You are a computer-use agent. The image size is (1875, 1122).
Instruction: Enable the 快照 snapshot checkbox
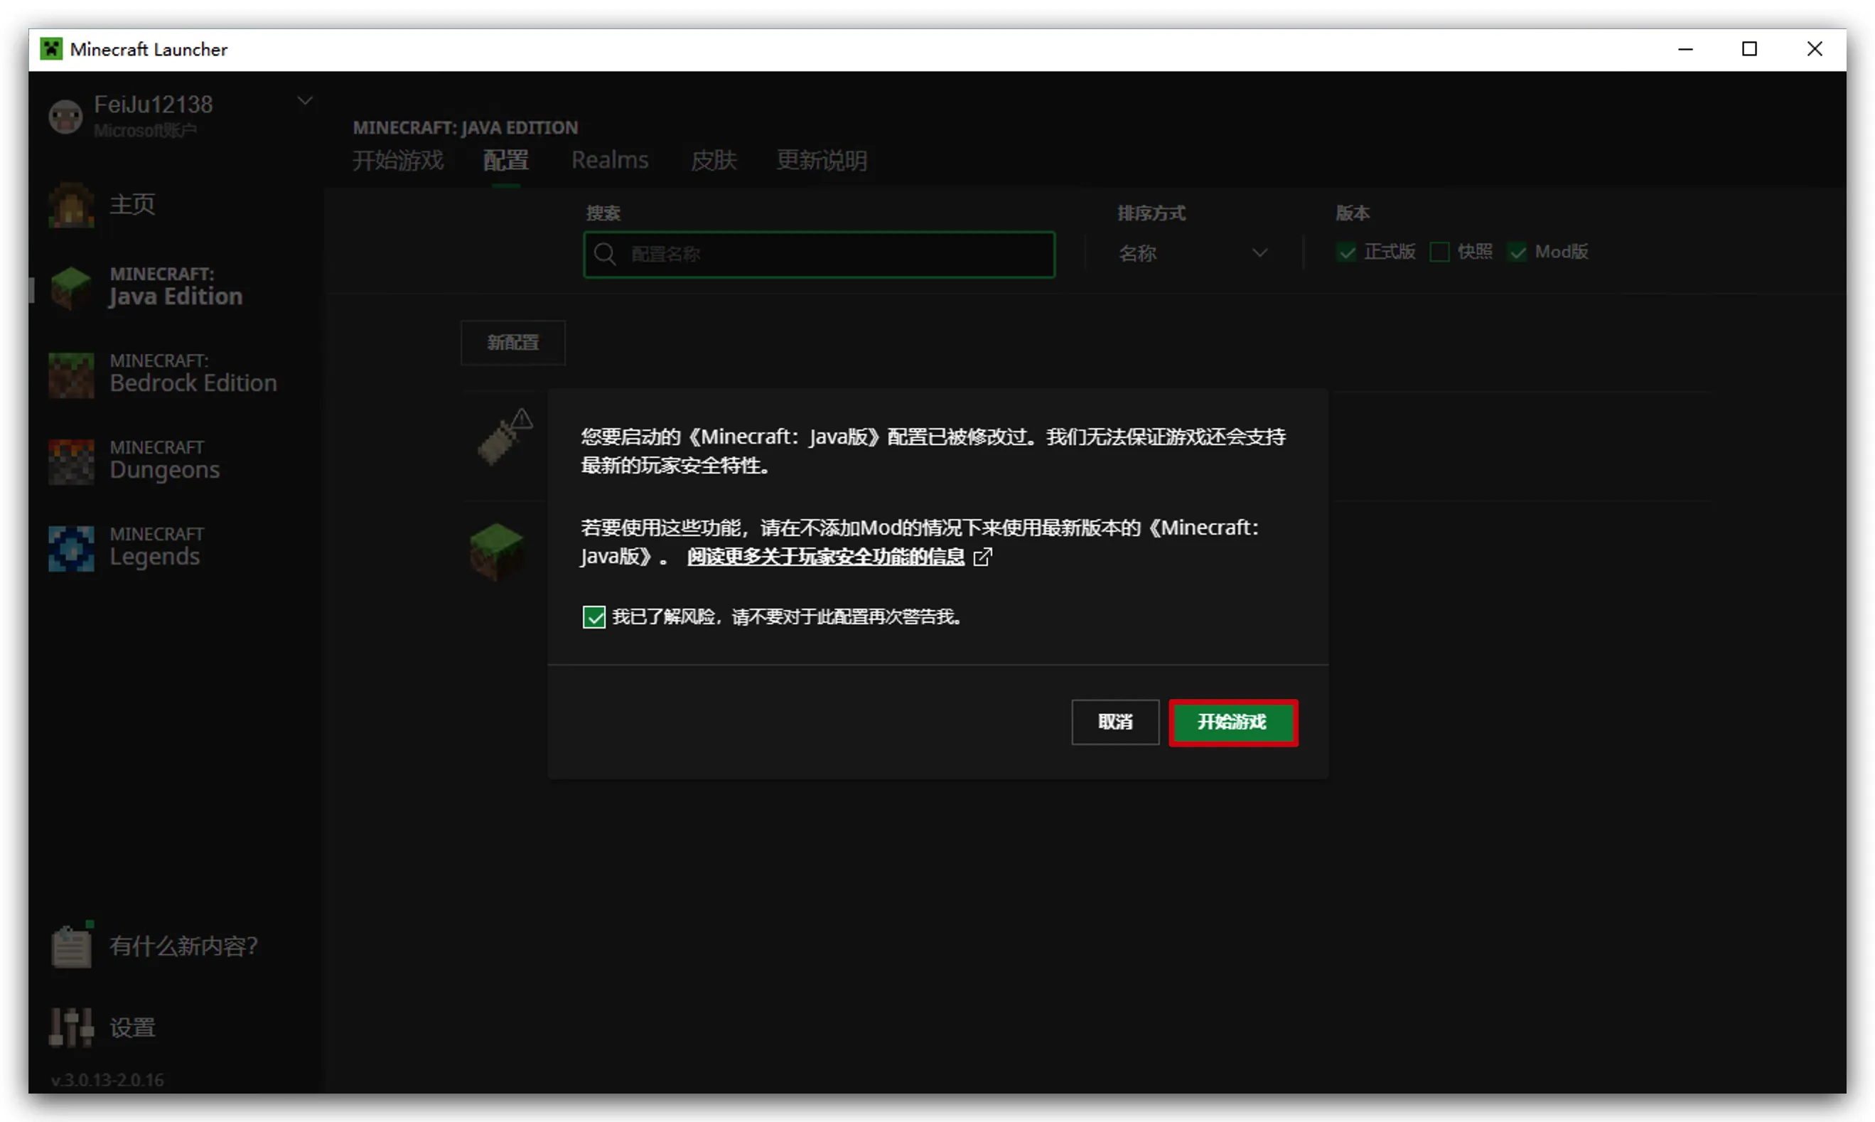coord(1439,252)
